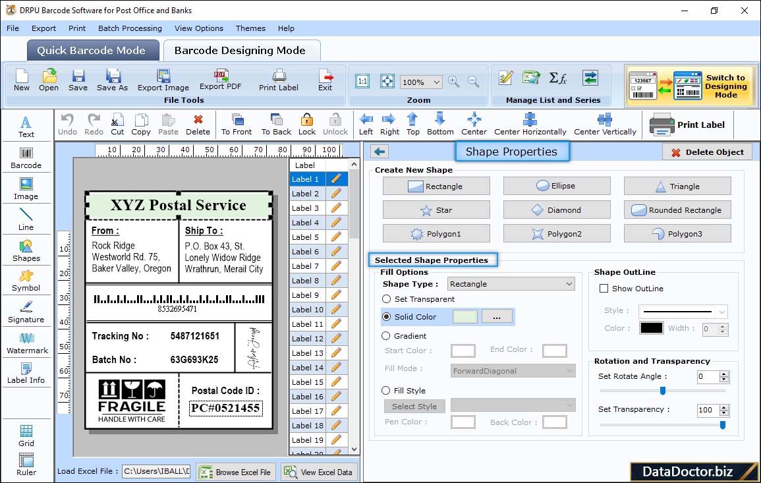
Task: Click Print Label in File Tools
Action: click(x=279, y=80)
